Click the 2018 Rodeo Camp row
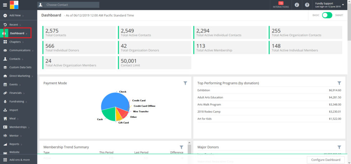This screenshot has height=164, width=351. point(269,112)
